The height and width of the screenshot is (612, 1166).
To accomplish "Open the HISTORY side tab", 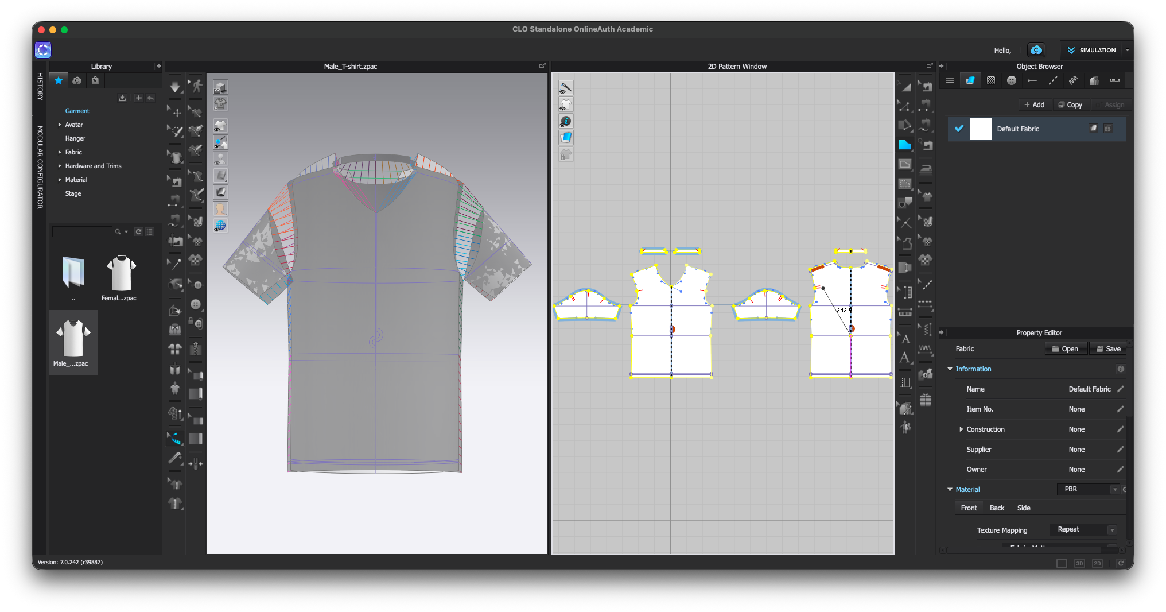I will [40, 86].
